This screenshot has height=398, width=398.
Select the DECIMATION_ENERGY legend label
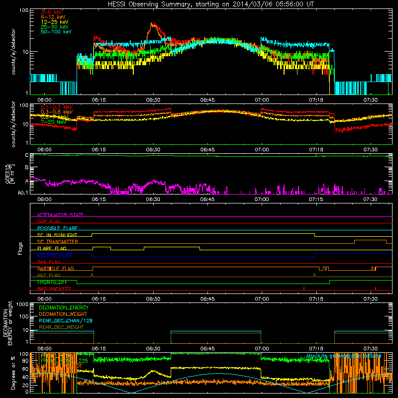pyautogui.click(x=64, y=307)
